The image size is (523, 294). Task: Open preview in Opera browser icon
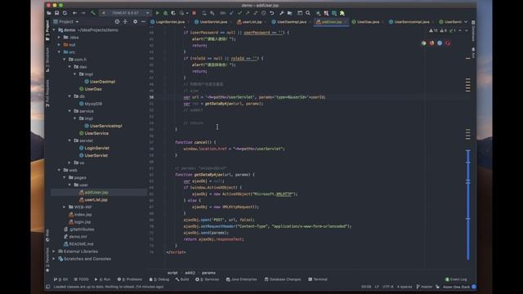[x=448, y=43]
